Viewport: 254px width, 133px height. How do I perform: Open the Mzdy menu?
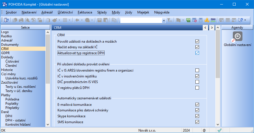point(116,12)
